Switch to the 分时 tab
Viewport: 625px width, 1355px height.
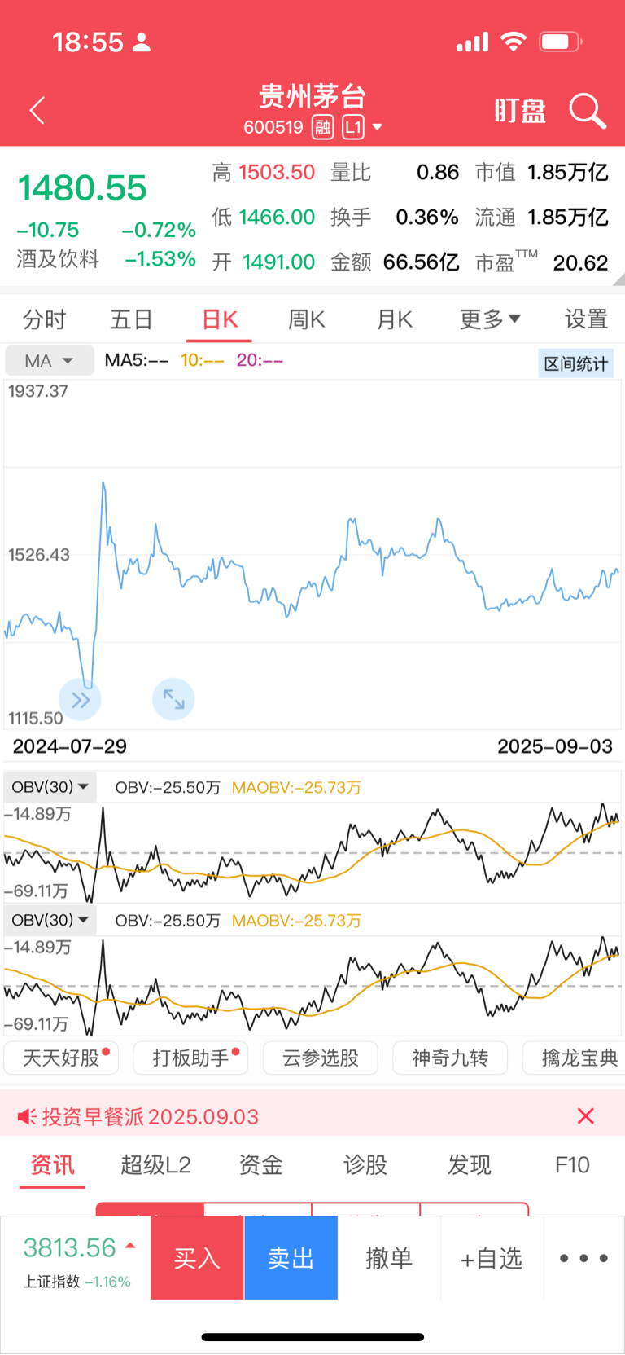coord(44,319)
